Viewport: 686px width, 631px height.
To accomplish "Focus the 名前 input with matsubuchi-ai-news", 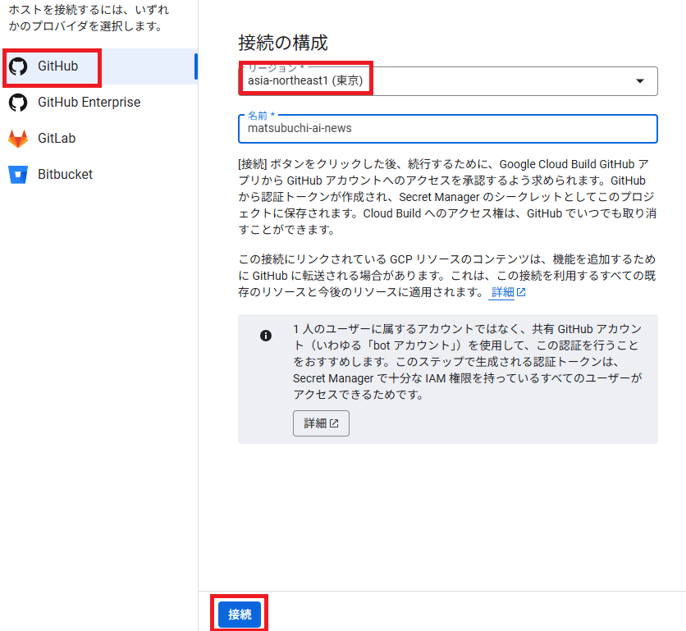I will click(447, 129).
